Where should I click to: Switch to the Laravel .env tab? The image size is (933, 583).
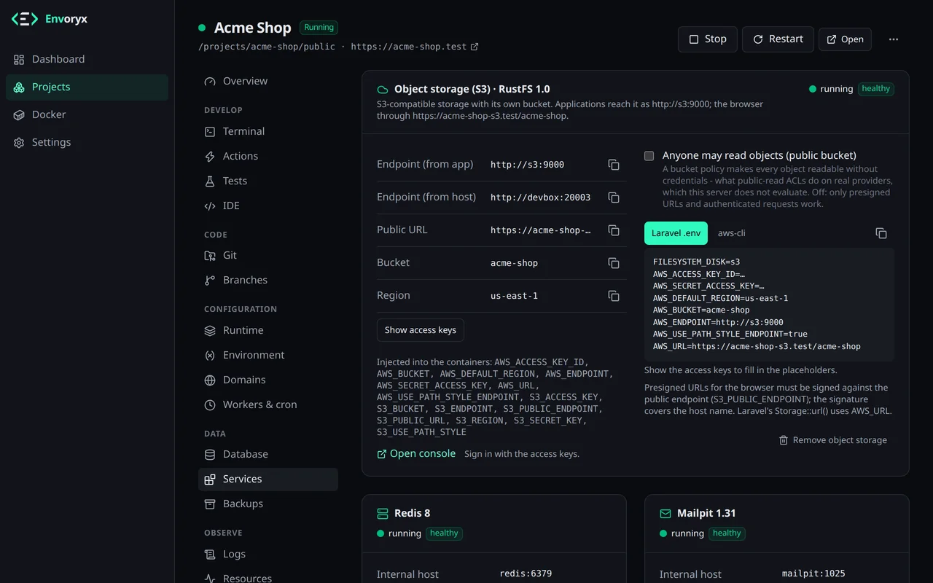click(676, 233)
